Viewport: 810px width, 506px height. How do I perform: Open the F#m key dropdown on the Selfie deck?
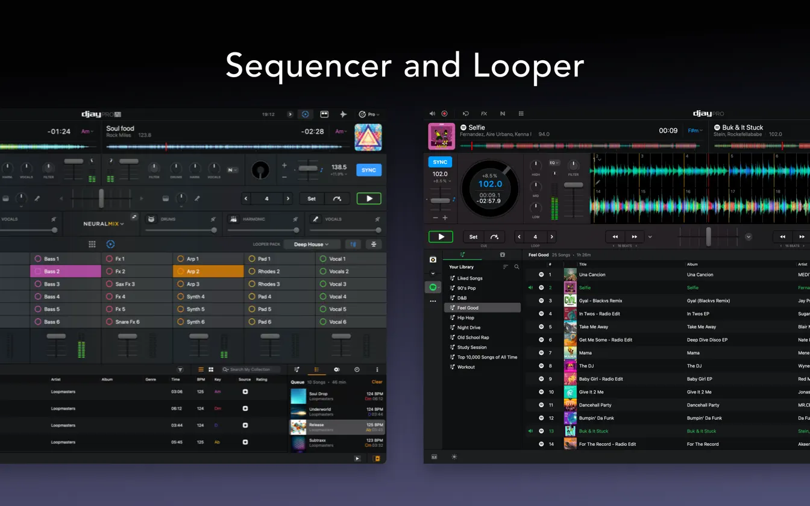click(x=695, y=130)
